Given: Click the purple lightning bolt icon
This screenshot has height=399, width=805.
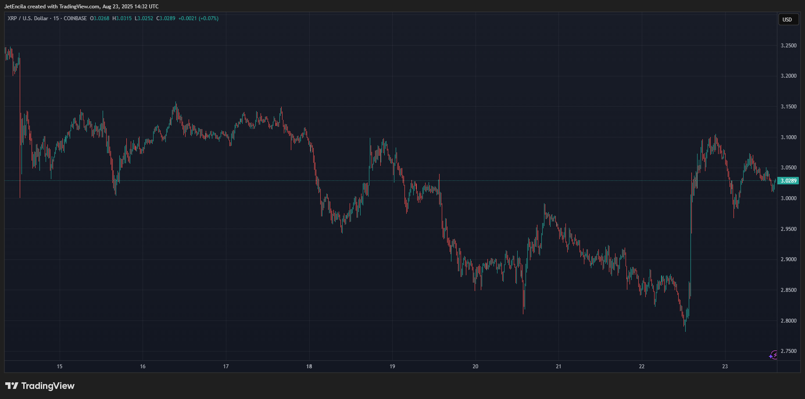Looking at the screenshot, I should [x=773, y=355].
